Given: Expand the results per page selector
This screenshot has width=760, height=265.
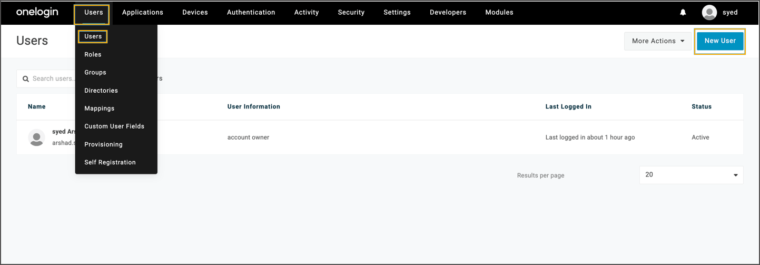Looking at the screenshot, I should click(691, 175).
